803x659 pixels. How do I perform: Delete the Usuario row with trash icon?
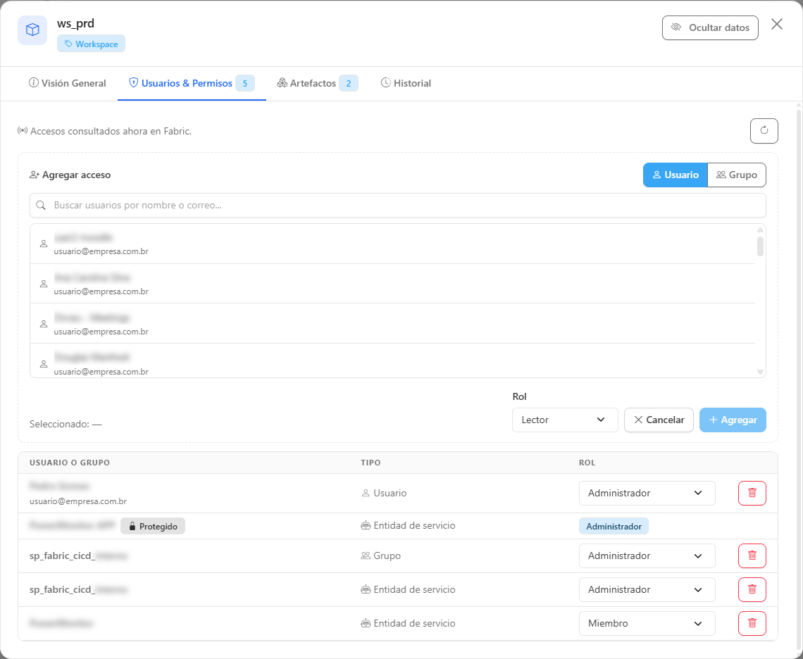[x=752, y=493]
